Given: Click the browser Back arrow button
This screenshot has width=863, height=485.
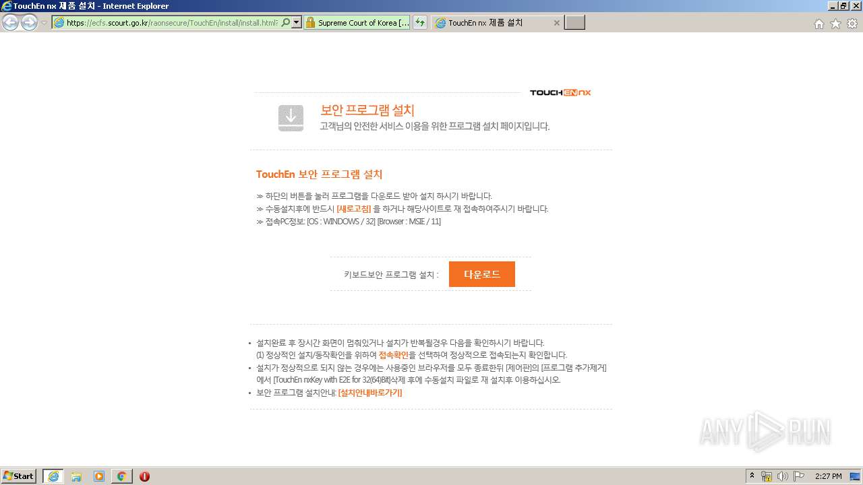Looking at the screenshot, I should coord(10,23).
